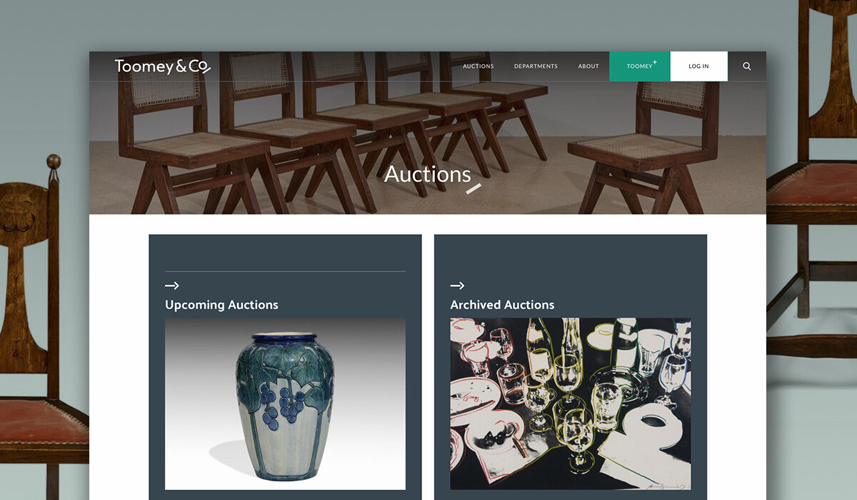Click the arrow above Upcoming Auctions
This screenshot has width=857, height=500.
[172, 286]
